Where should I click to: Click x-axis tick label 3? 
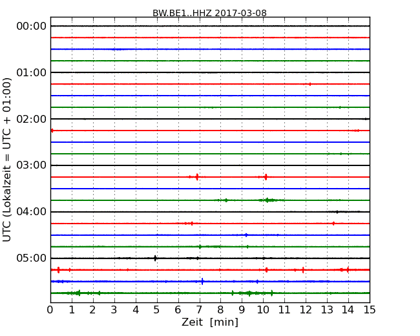(114, 310)
